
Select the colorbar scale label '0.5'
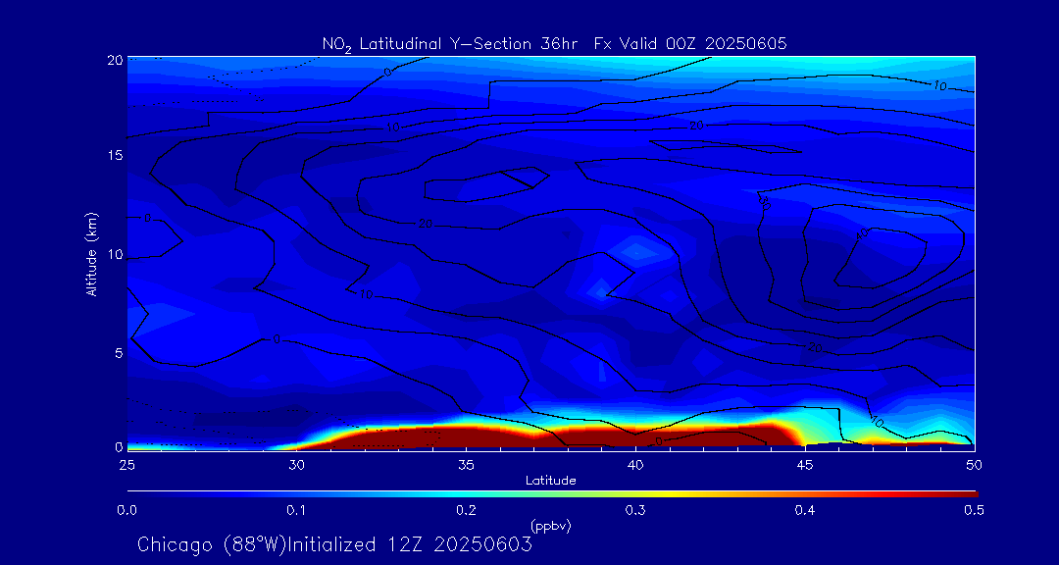click(974, 511)
